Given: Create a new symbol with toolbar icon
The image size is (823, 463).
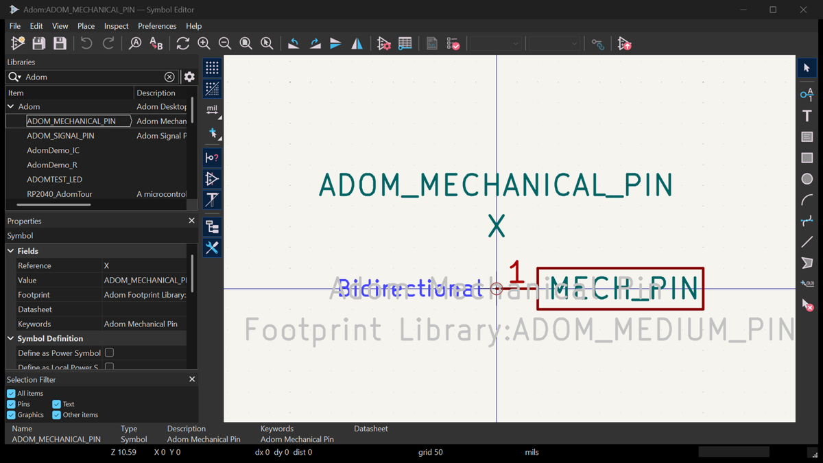Looking at the screenshot, I should pyautogui.click(x=18, y=44).
